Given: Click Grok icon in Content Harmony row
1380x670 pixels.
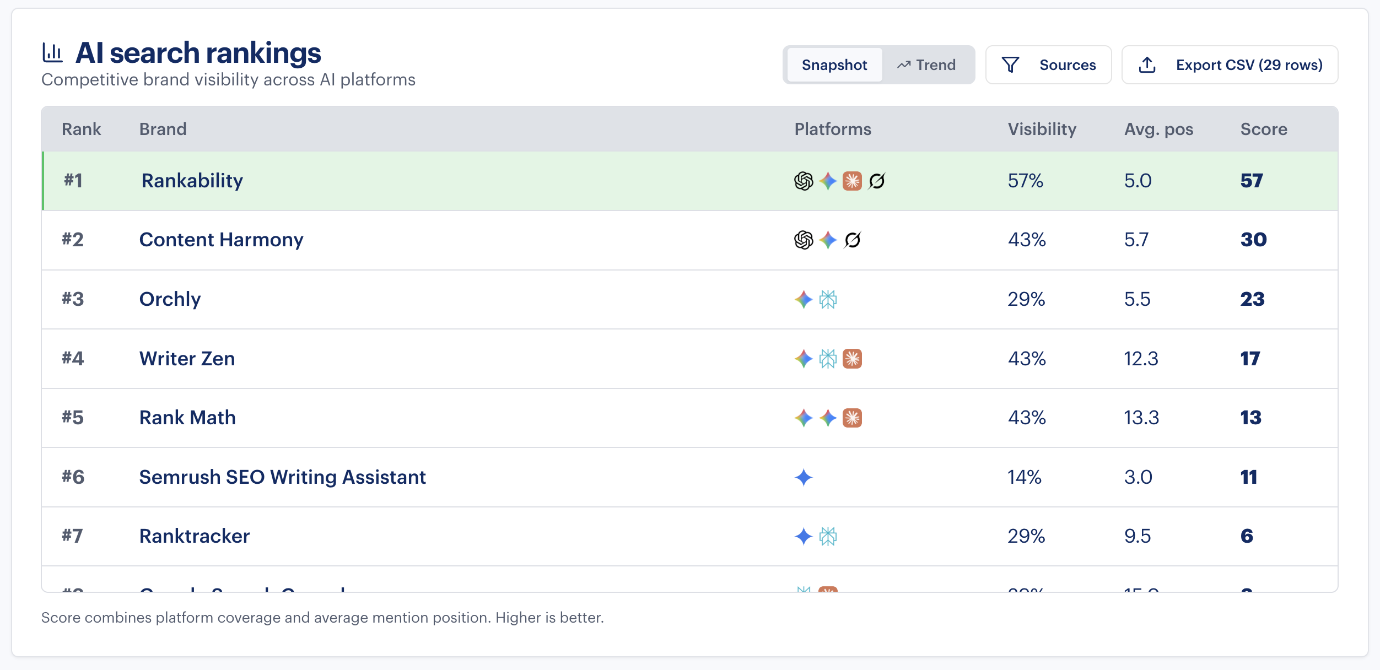Looking at the screenshot, I should pyautogui.click(x=852, y=240).
